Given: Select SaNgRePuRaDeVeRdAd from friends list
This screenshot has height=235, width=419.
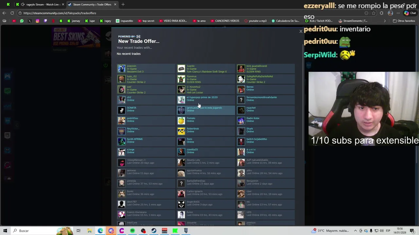Looking at the screenshot, I should 266,79.
